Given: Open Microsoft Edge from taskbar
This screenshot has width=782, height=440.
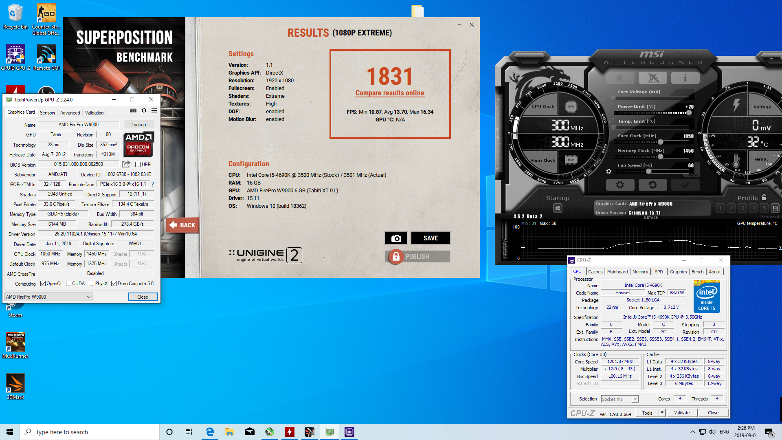Looking at the screenshot, I should 210,432.
